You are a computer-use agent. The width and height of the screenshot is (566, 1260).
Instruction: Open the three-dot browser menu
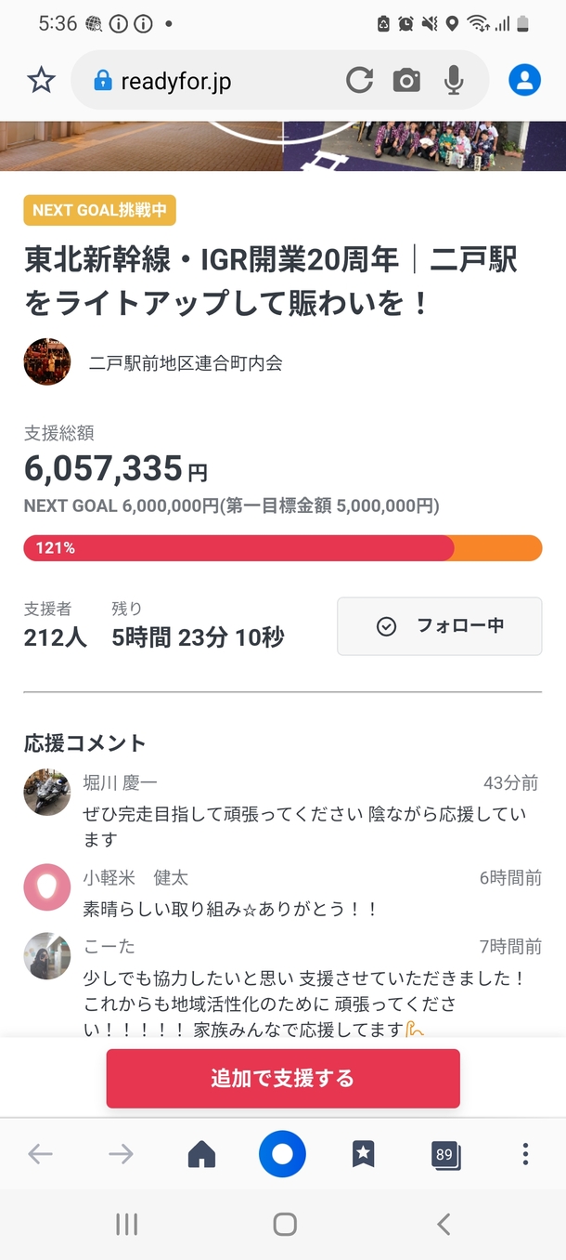[x=525, y=1154]
